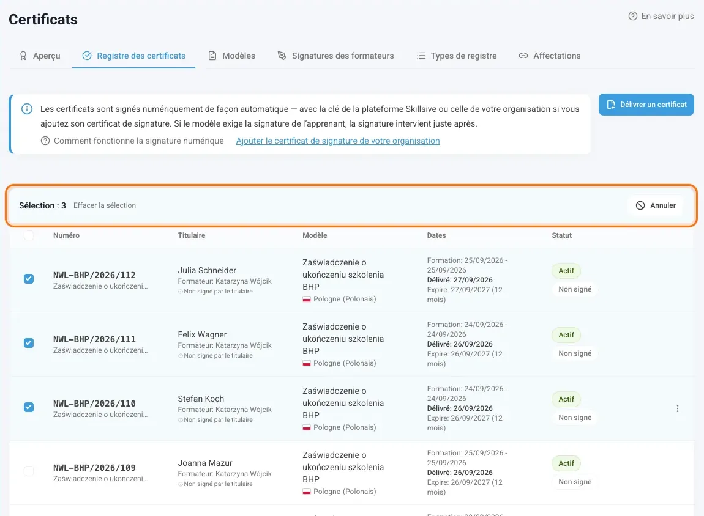Open the three-dot menu for NWL-BHP/2026/110

coord(678,408)
